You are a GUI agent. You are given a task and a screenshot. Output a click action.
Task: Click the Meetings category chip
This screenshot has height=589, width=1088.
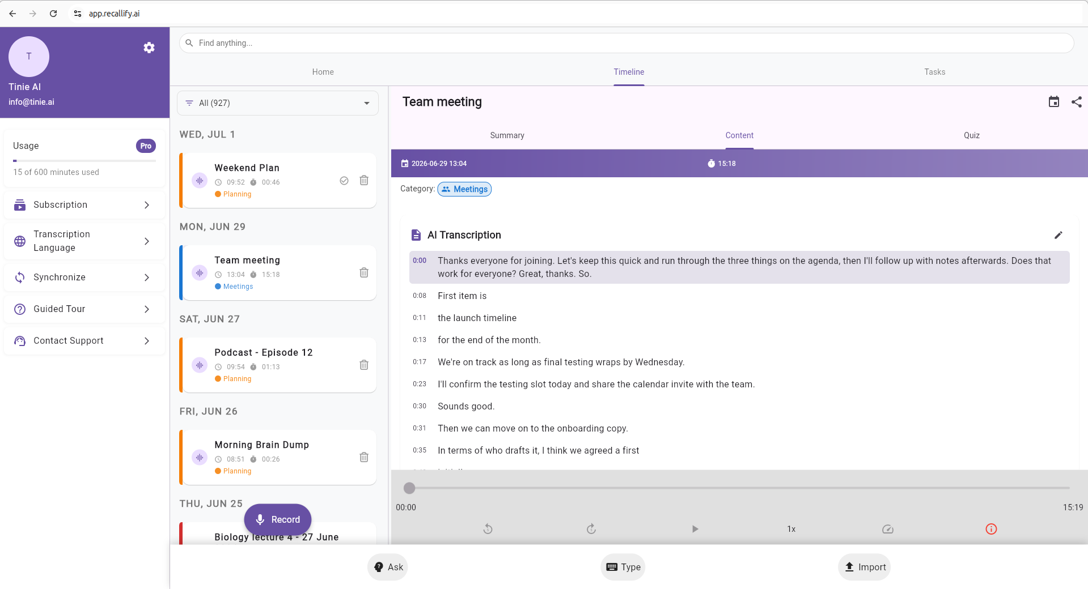[x=464, y=189]
